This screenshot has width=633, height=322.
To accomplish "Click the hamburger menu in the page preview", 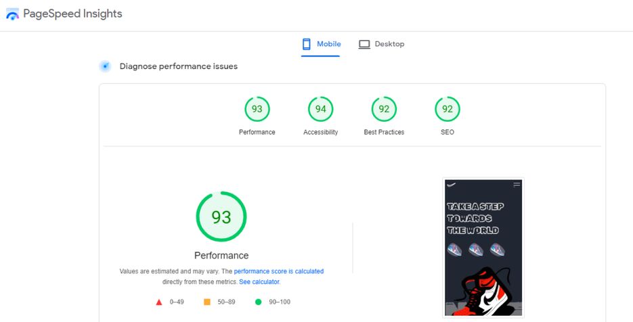I will coord(517,184).
